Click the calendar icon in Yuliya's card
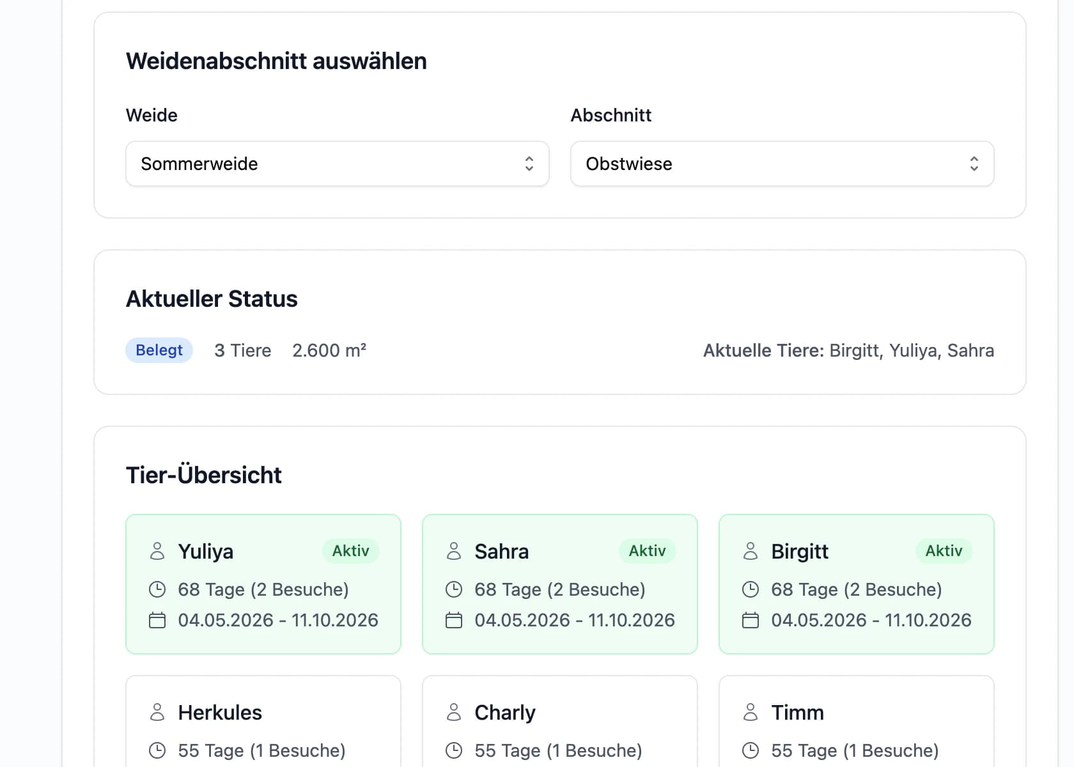 (157, 620)
